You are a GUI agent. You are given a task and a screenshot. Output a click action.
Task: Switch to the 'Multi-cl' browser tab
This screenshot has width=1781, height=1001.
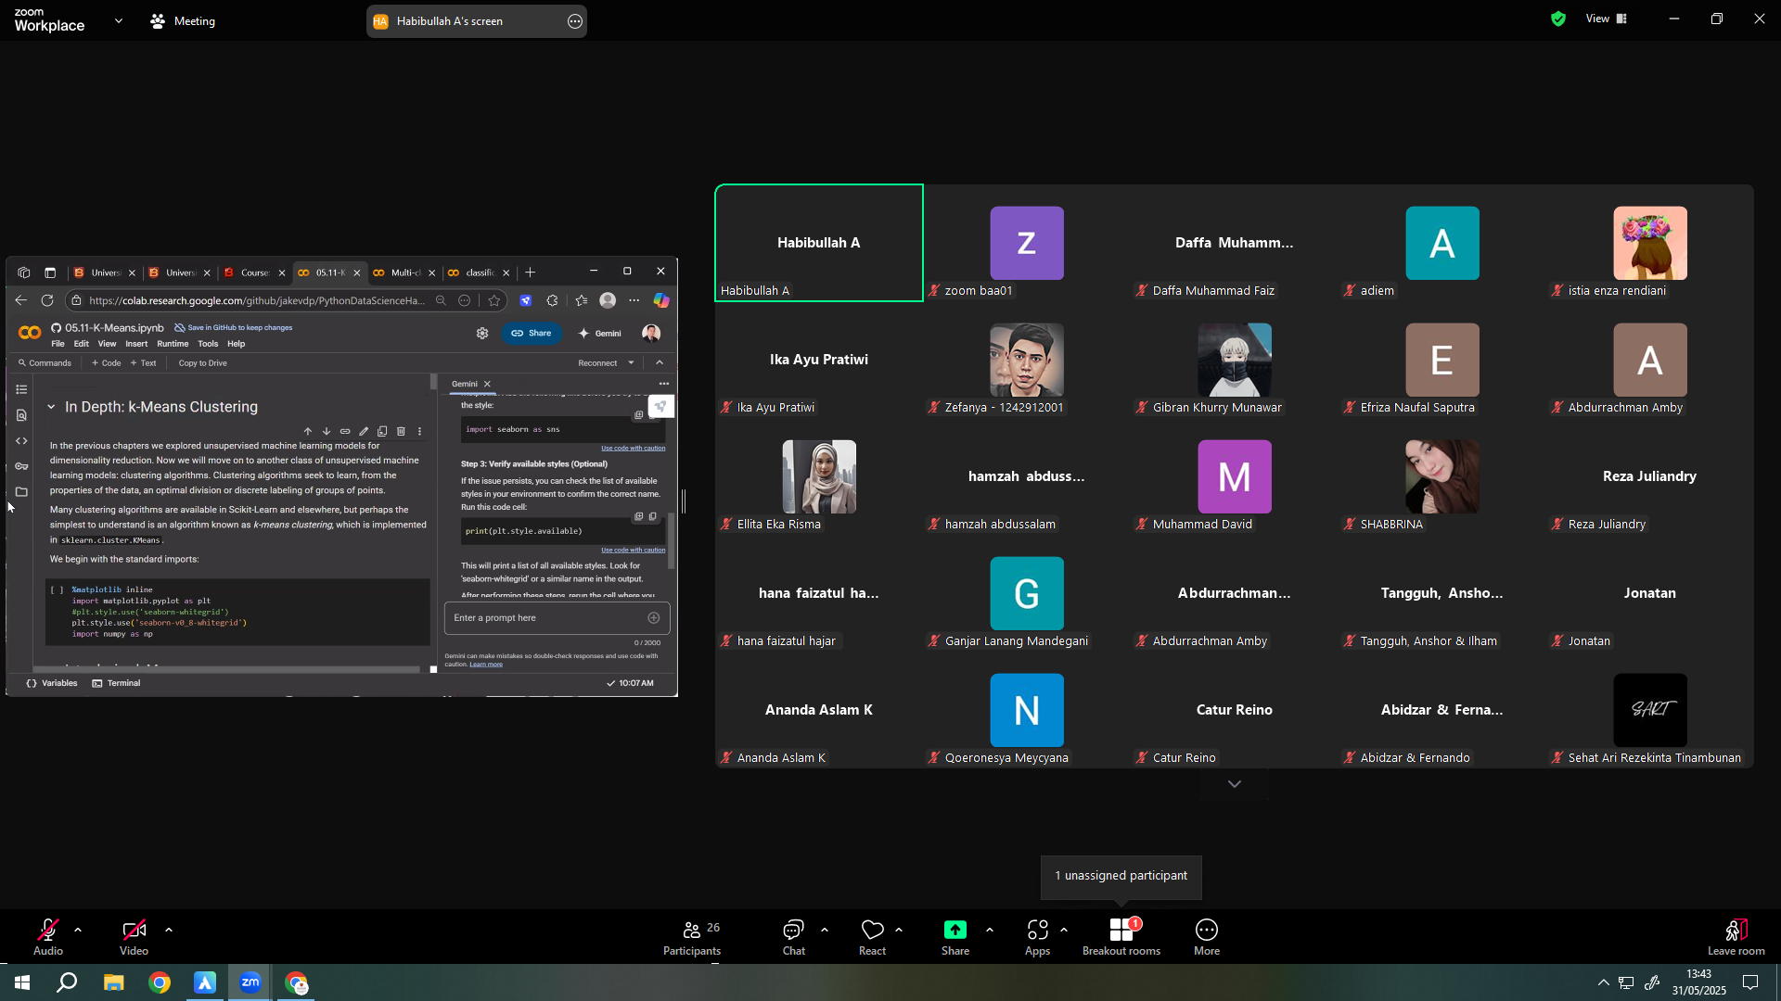tap(404, 272)
